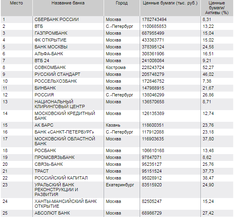Click the АК БАРС bank name

click(x=44, y=125)
